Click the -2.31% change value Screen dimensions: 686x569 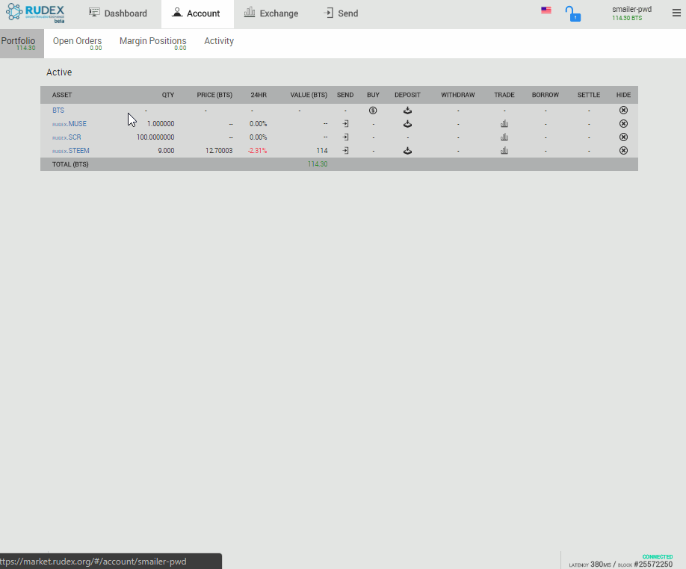257,151
